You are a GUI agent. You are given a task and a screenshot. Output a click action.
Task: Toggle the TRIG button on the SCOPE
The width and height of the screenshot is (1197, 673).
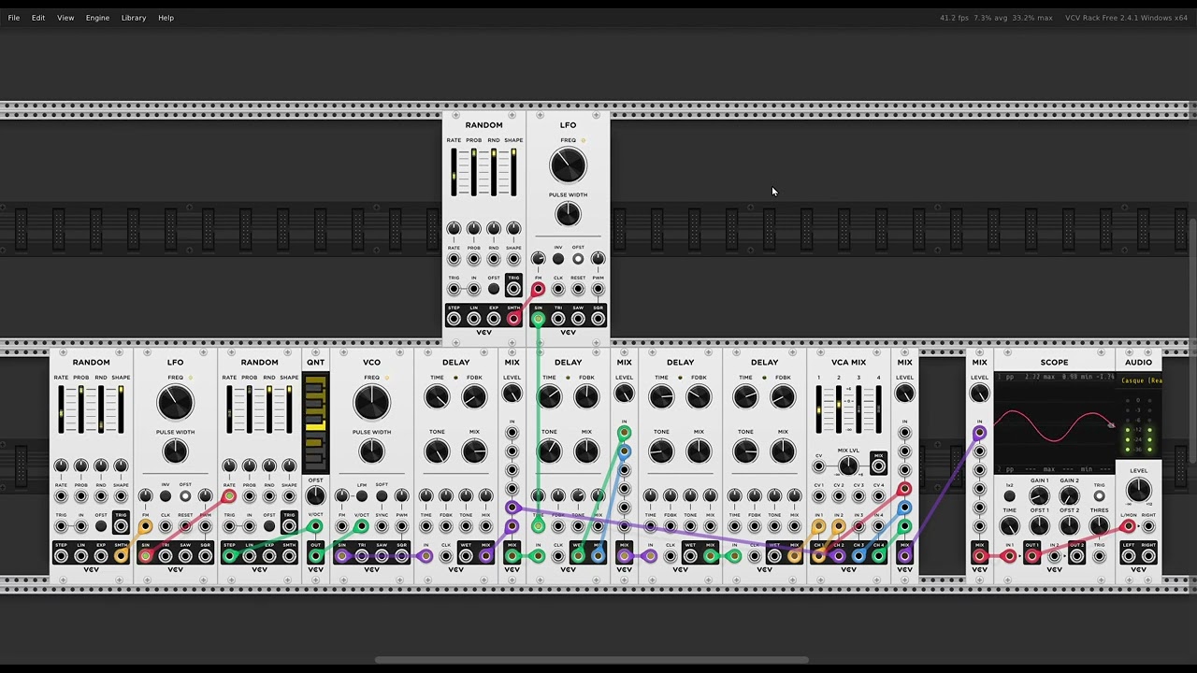pyautogui.click(x=1099, y=496)
